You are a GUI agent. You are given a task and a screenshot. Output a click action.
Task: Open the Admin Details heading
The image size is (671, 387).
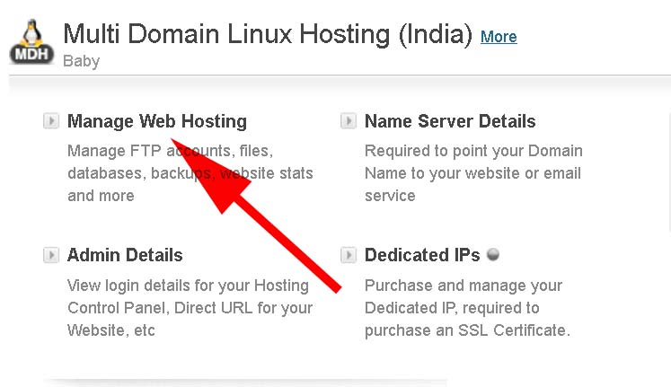(x=125, y=256)
